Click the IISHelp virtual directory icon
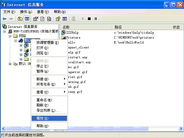Screen dimensions: 184x138 coord(64,32)
